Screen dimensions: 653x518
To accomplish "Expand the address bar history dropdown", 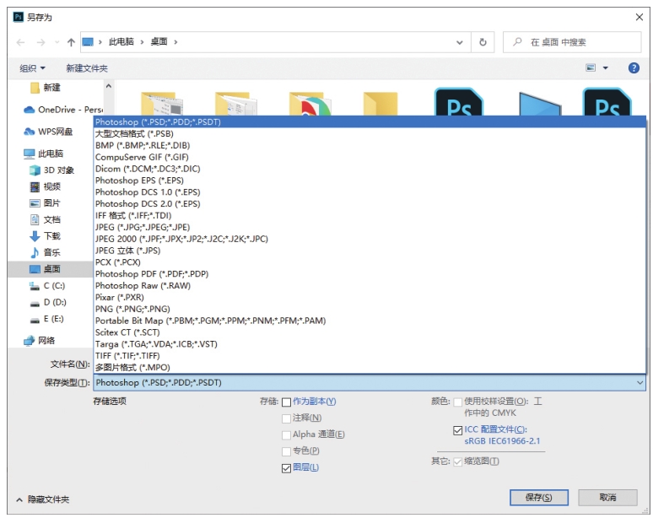I will (x=459, y=42).
